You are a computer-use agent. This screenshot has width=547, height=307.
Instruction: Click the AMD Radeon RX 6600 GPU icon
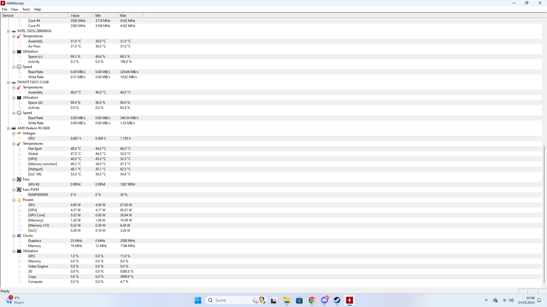(x=14, y=128)
